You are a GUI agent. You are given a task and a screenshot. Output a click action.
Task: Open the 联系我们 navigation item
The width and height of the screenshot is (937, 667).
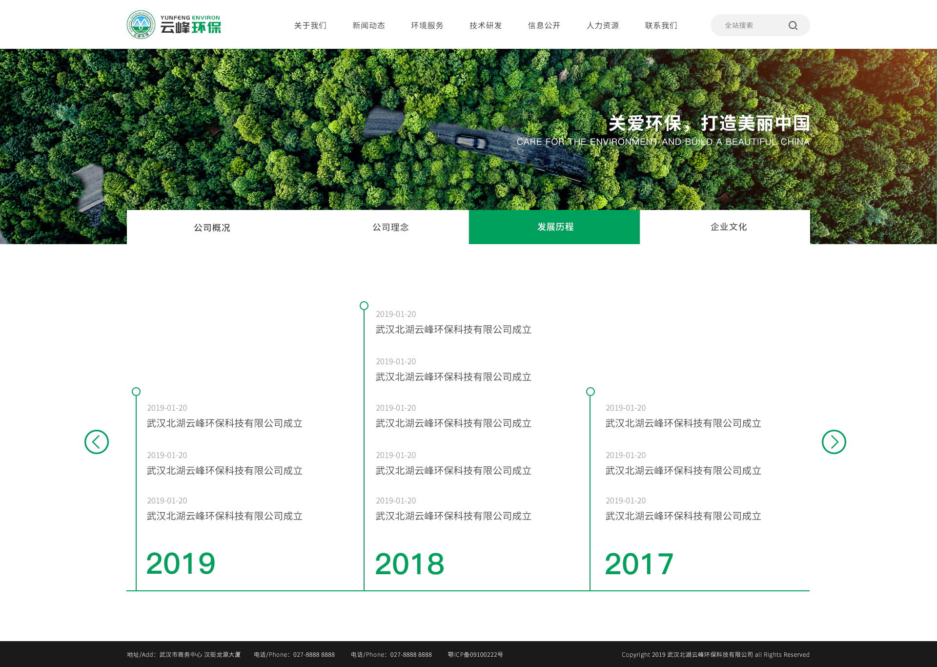coord(661,25)
